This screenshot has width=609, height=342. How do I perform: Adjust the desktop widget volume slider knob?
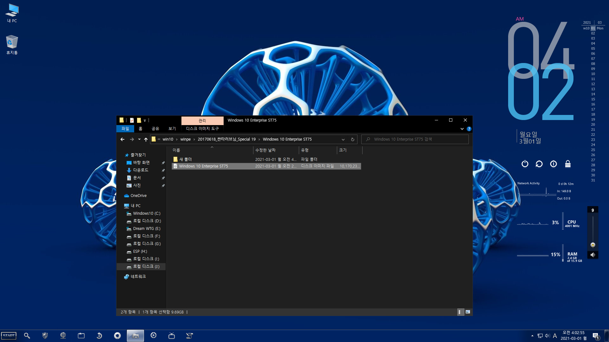593,245
